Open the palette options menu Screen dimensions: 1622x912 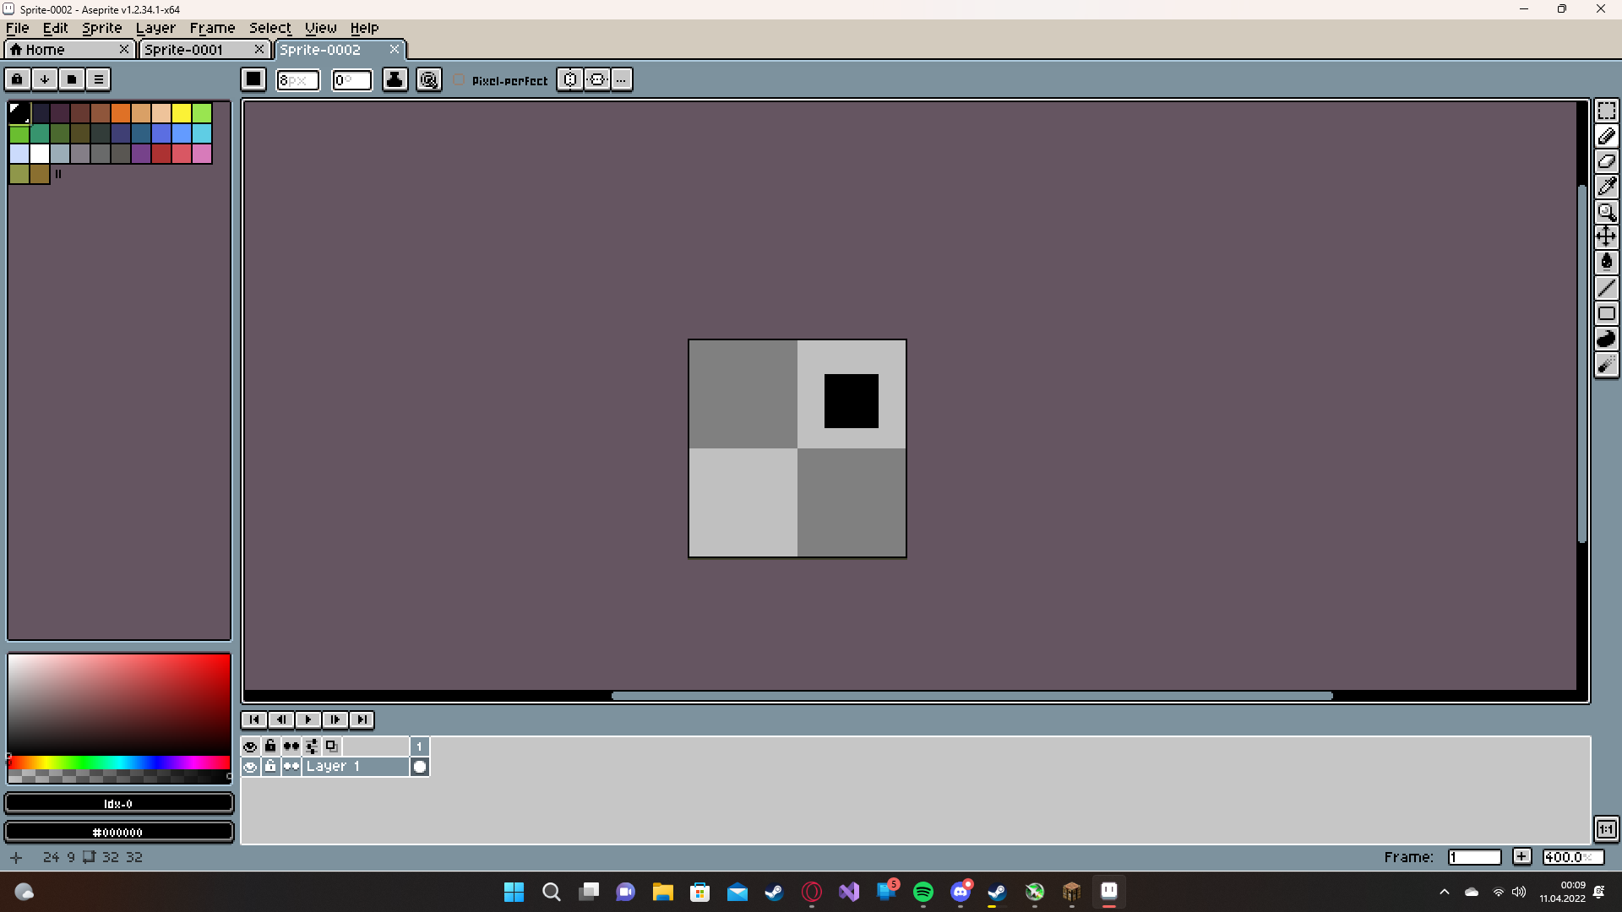(98, 79)
